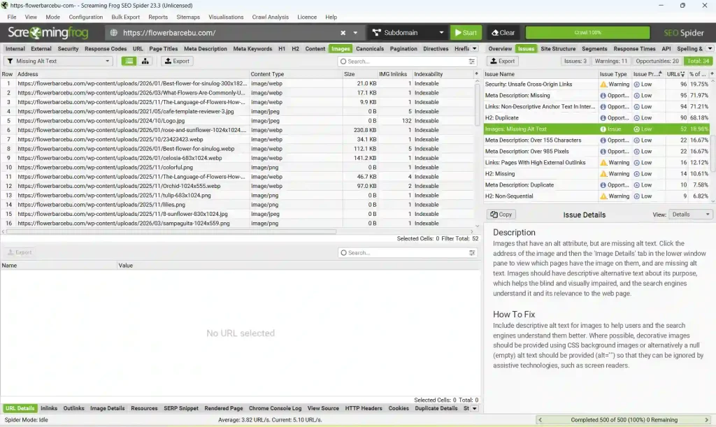The image size is (716, 427).
Task: Click the Opportunities: 20 filter button
Action: (657, 61)
